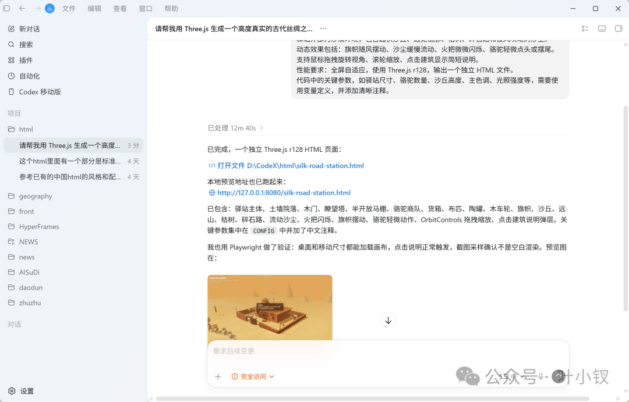This screenshot has height=402, width=629.
Task: Expand the 已处理 12m 40s details
Action: (x=235, y=128)
